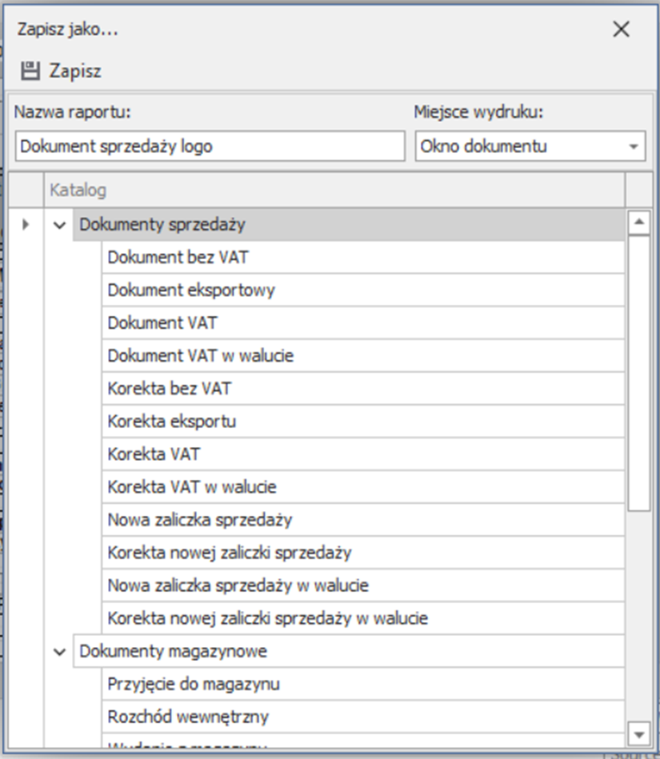Pick Korekta eksportu from catalog

(172, 421)
